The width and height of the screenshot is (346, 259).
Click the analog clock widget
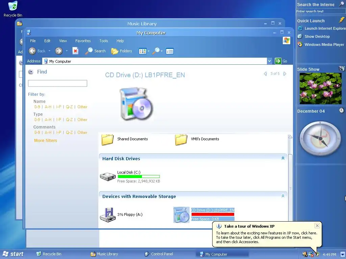320,138
